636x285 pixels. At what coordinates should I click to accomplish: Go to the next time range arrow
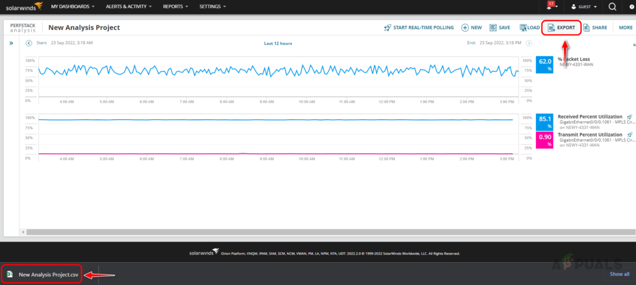point(529,43)
